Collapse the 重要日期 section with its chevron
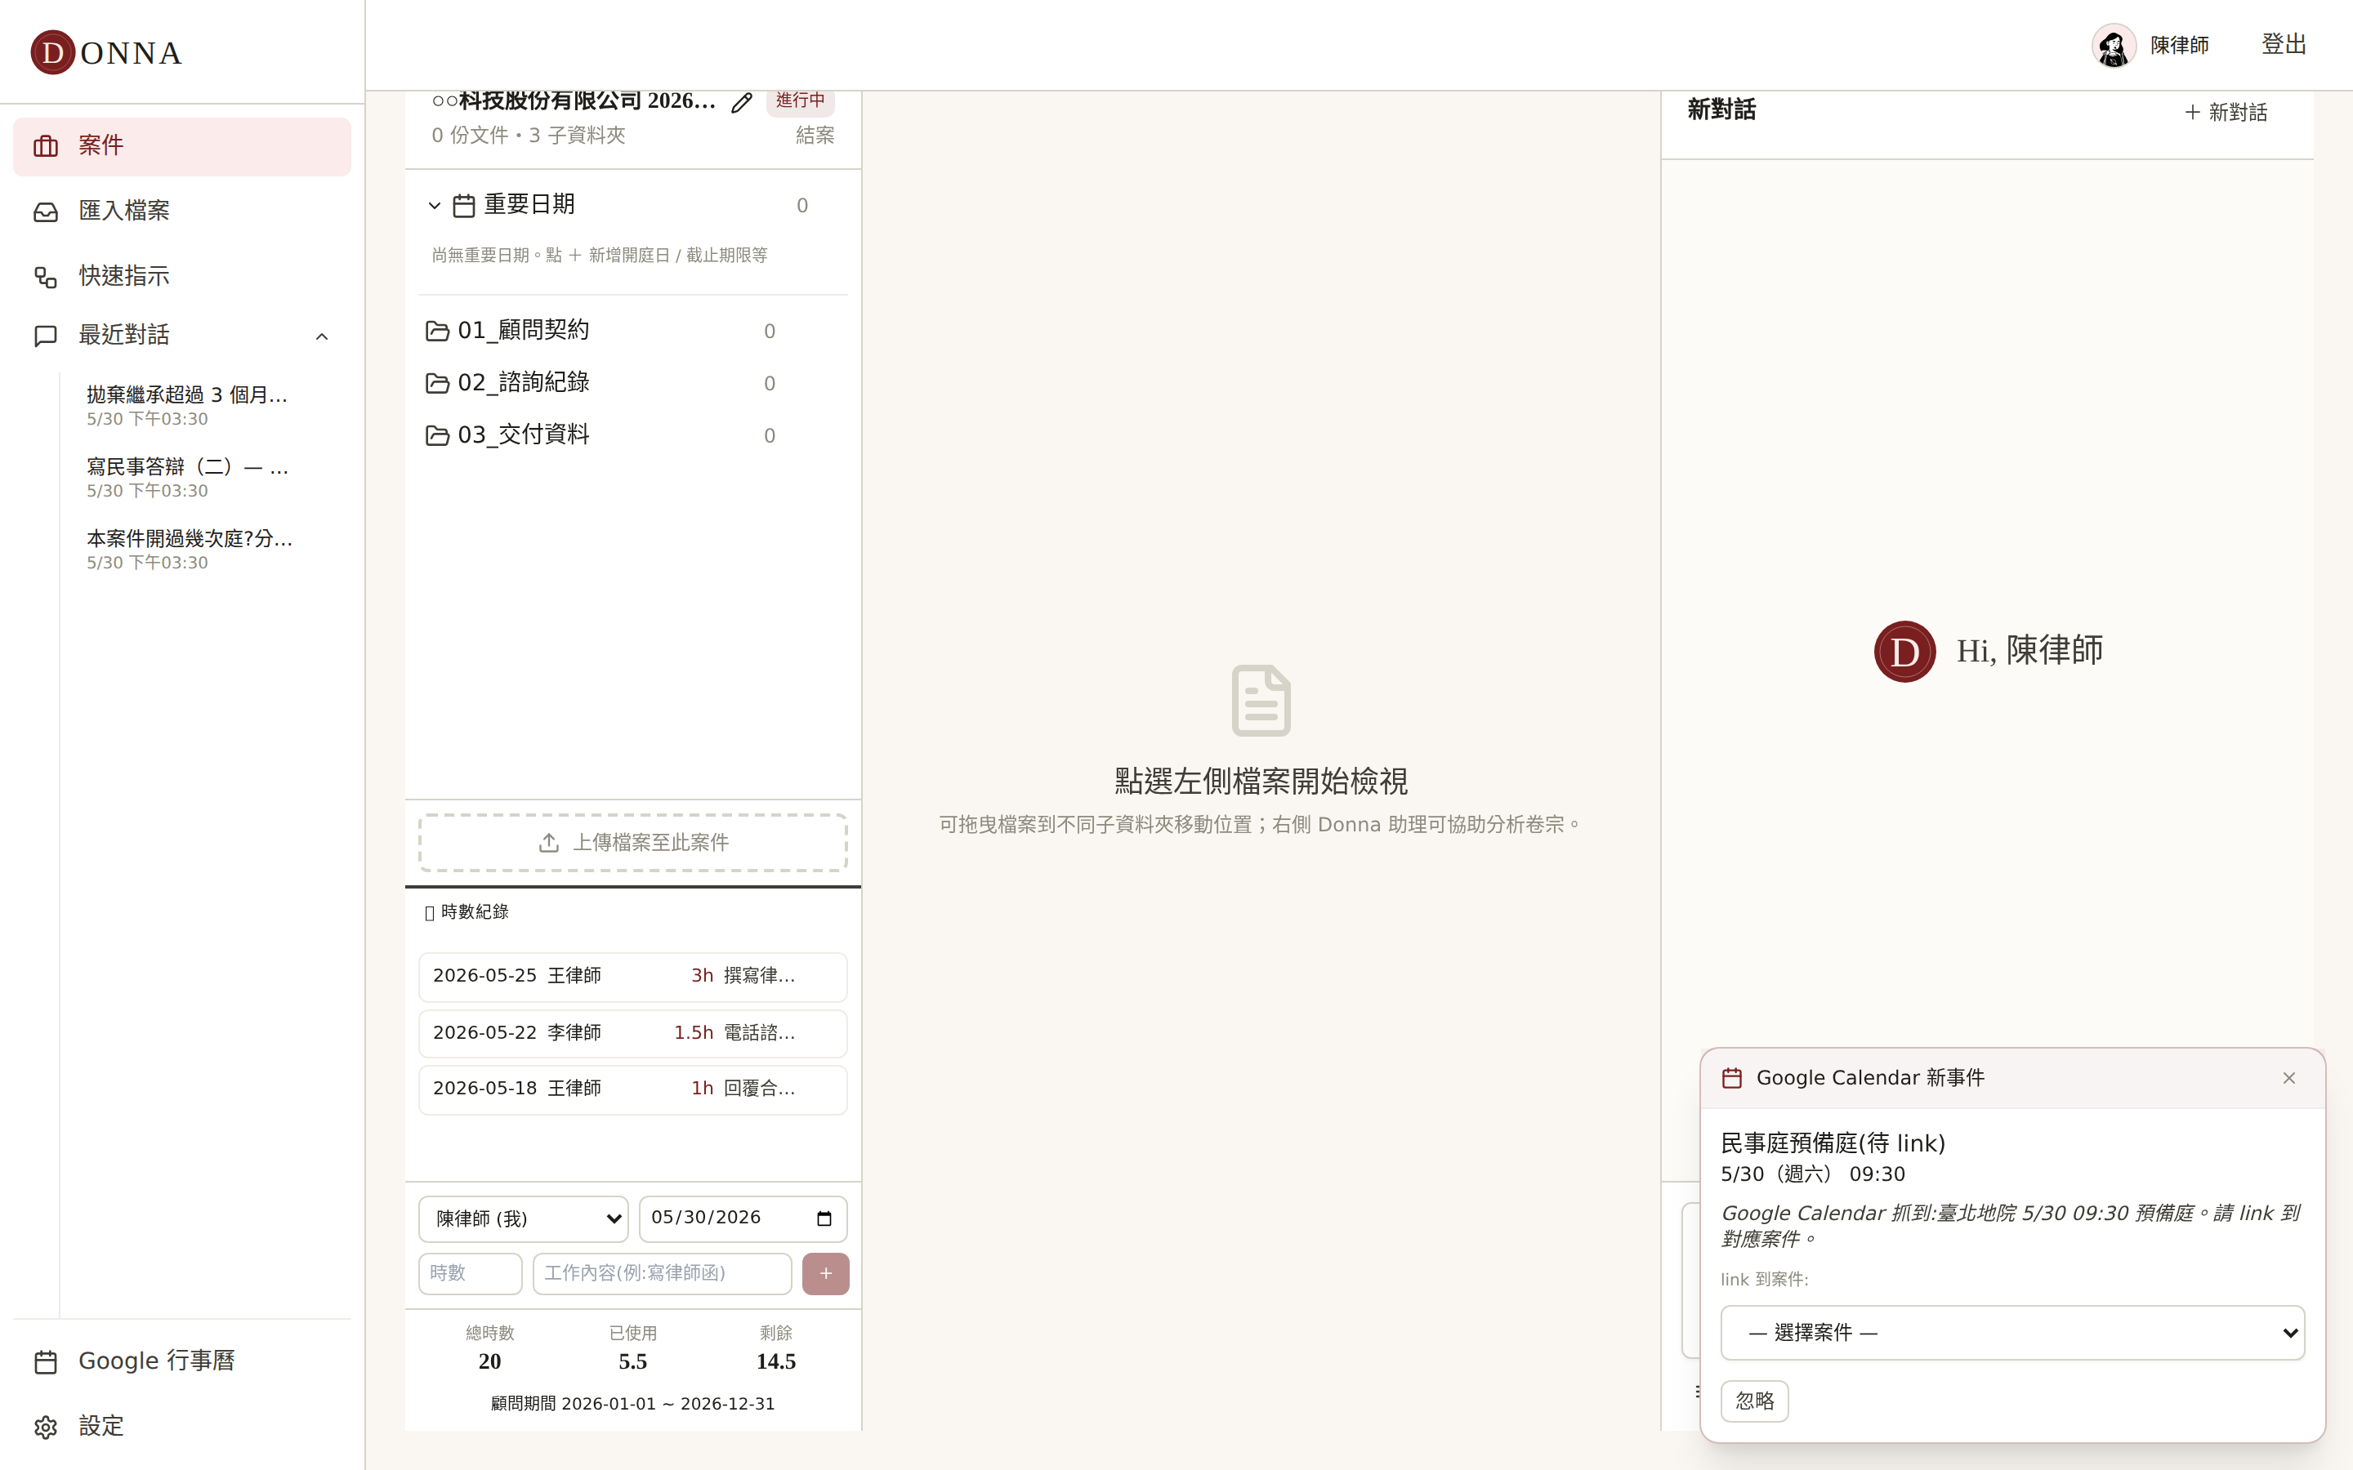Viewport: 2353px width, 1470px height. pos(435,205)
